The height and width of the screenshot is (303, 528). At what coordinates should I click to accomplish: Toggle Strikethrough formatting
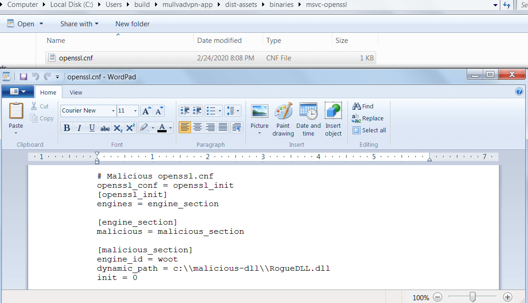[x=105, y=128]
